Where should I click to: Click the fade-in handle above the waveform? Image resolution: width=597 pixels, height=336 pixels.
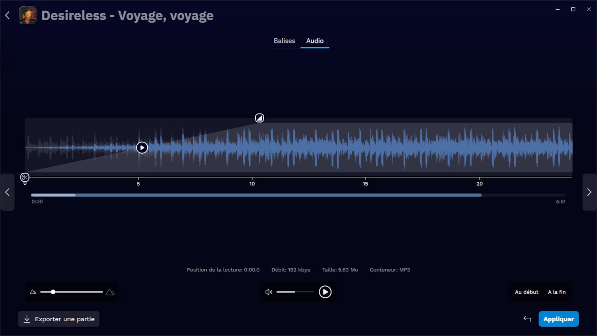(x=259, y=118)
